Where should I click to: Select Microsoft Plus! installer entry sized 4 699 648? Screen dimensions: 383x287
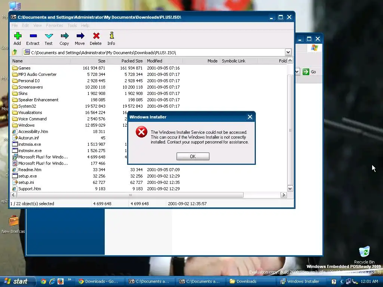point(40,157)
